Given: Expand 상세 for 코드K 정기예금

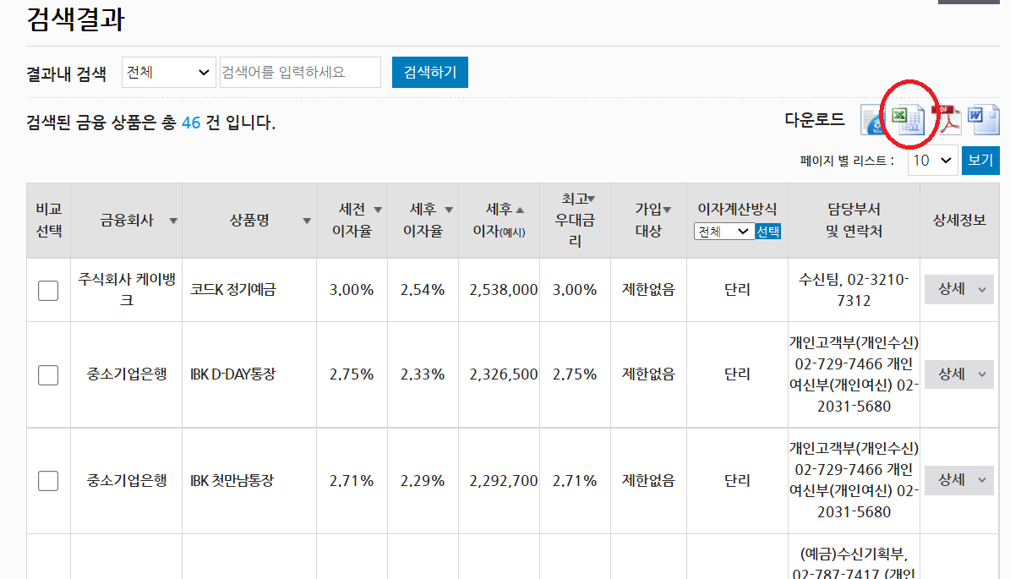Looking at the screenshot, I should pos(958,289).
